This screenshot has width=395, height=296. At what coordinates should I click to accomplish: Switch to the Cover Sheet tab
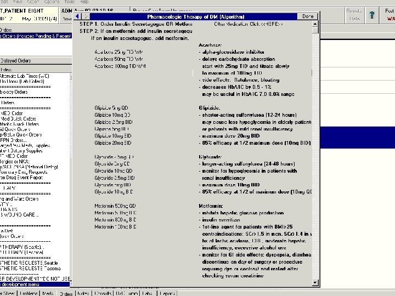[8, 293]
